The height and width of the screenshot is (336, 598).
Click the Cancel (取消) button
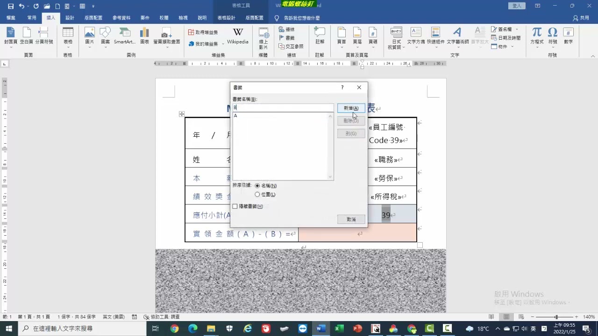pyautogui.click(x=351, y=219)
